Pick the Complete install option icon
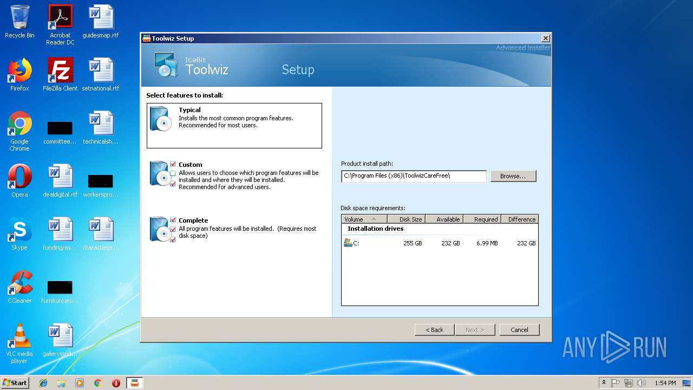Image resolution: width=693 pixels, height=390 pixels. point(162,229)
